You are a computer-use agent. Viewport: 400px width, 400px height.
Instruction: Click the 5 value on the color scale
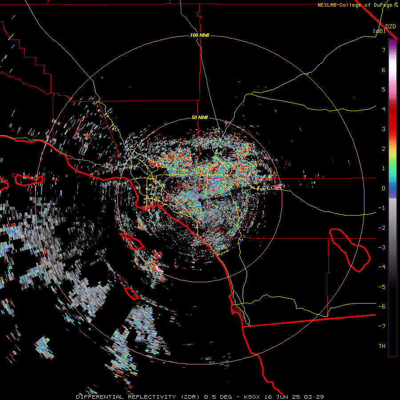[384, 89]
